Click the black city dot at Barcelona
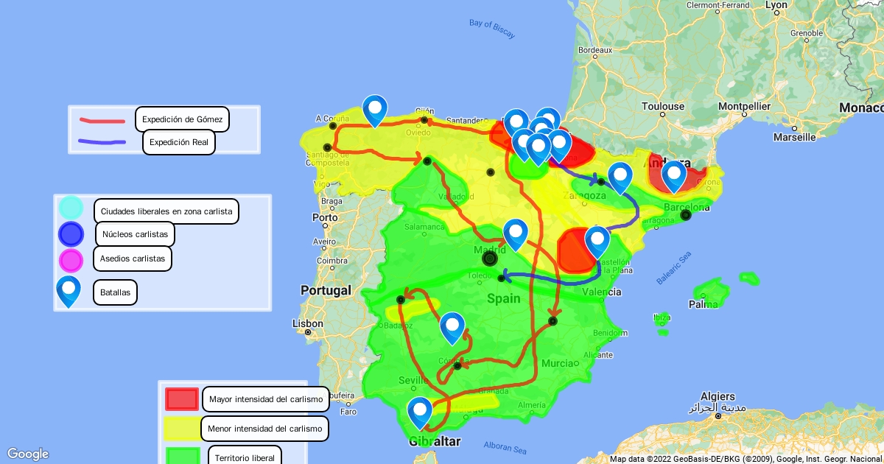Viewport: 884px width, 464px height. tap(686, 215)
